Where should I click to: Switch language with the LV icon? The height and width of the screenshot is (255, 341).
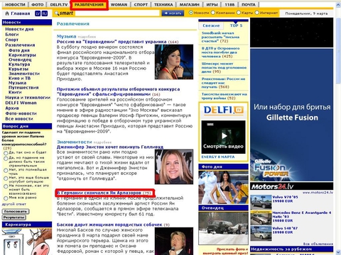(x=38, y=13)
